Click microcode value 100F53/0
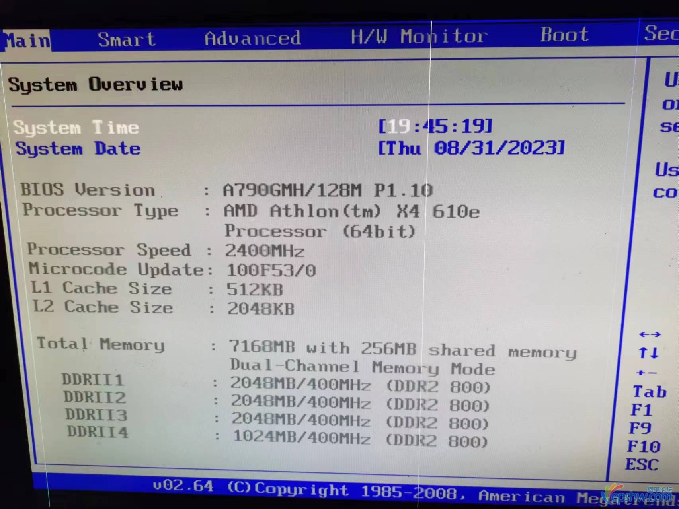 [271, 270]
